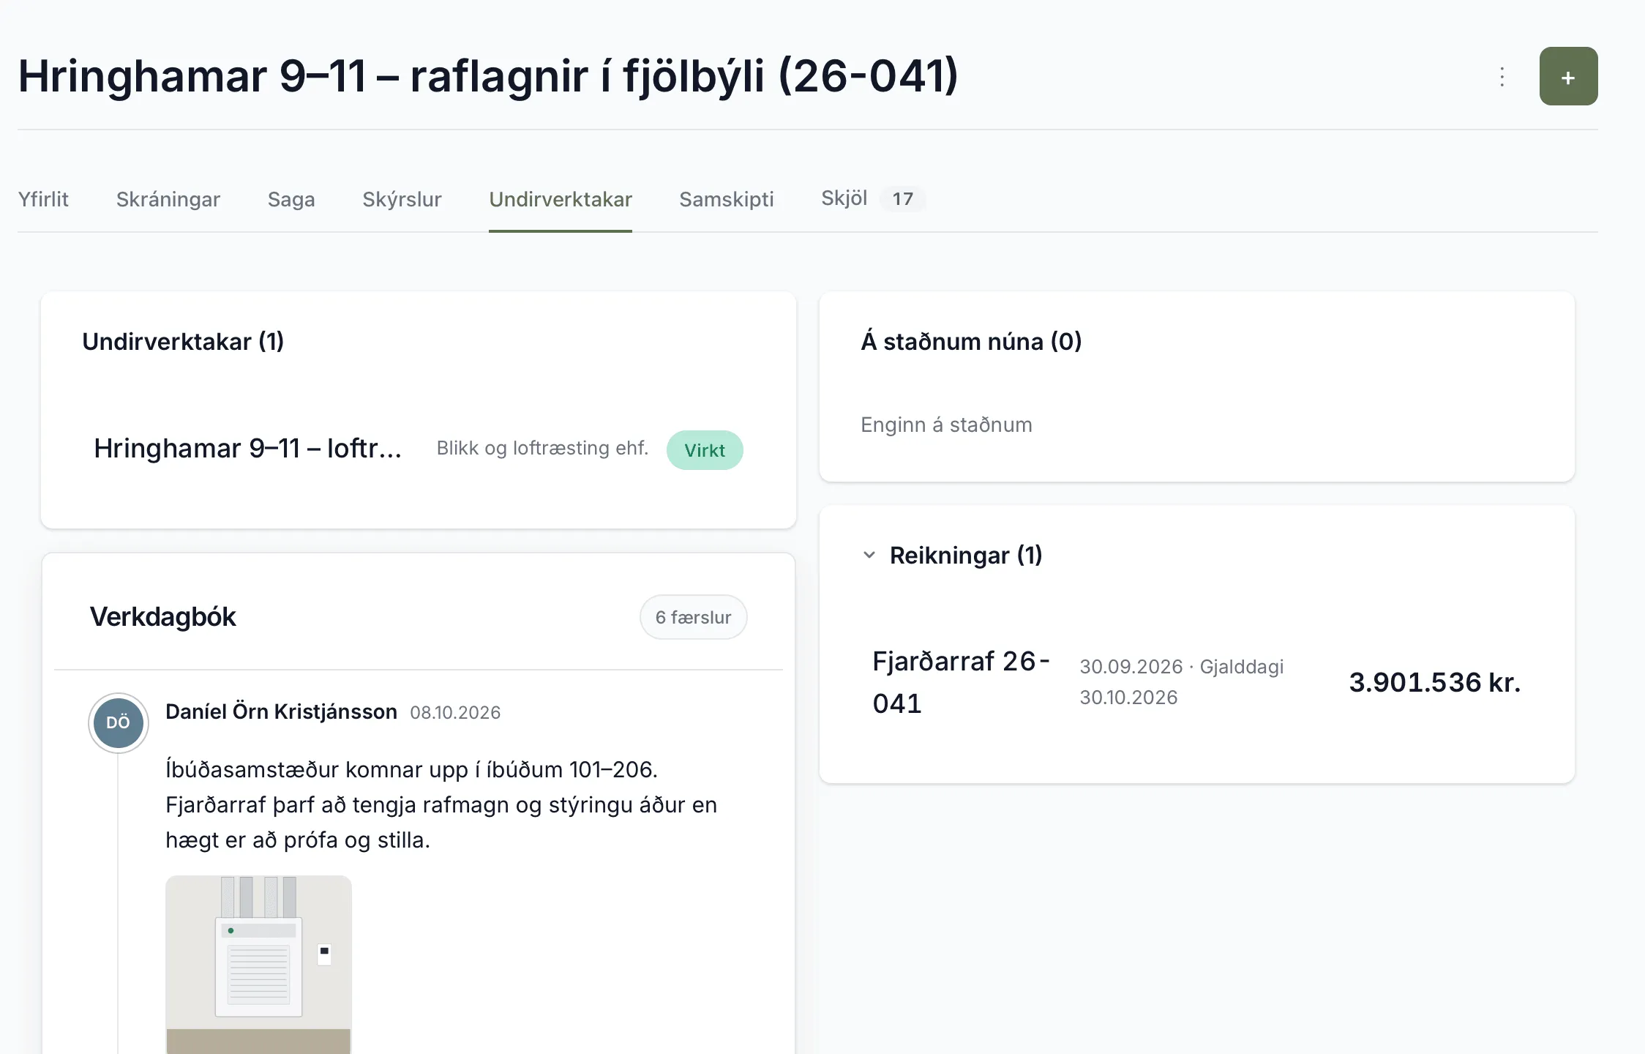Switch to the Yfirlit tab
Screen dimensions: 1645x1054
[x=43, y=199]
